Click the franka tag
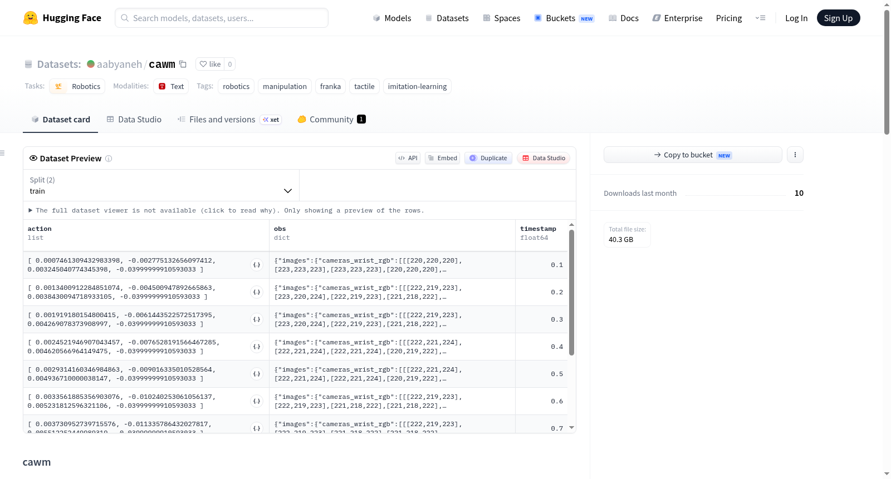This screenshot has height=479, width=891. (330, 86)
